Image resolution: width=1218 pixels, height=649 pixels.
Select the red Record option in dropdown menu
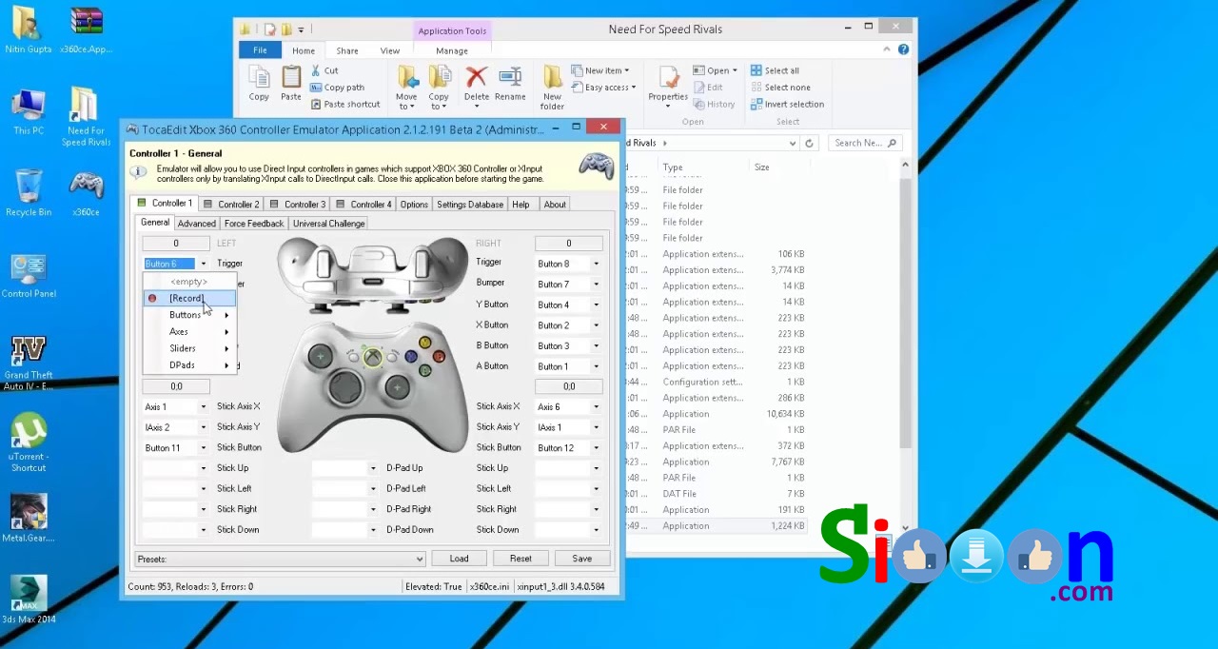[189, 298]
